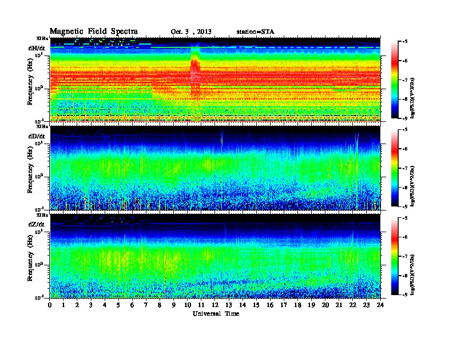Screen dimensions: 453x350
Task: Click hour 14 on the Universal Time axis
Action: coord(243,305)
